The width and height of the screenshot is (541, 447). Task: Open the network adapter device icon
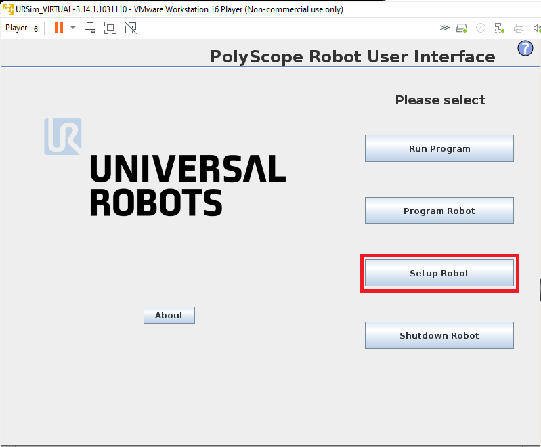[500, 28]
